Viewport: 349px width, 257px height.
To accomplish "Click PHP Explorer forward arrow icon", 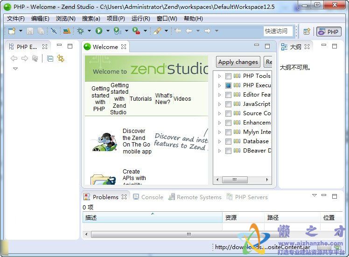I will click(25, 58).
